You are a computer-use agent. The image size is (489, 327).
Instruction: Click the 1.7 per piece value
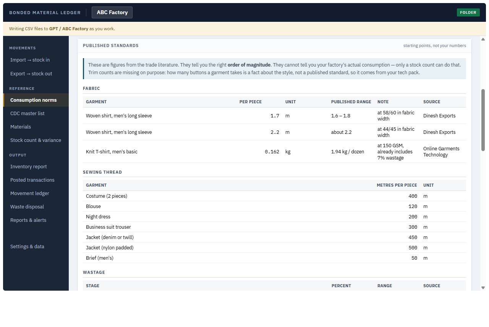[275, 116]
